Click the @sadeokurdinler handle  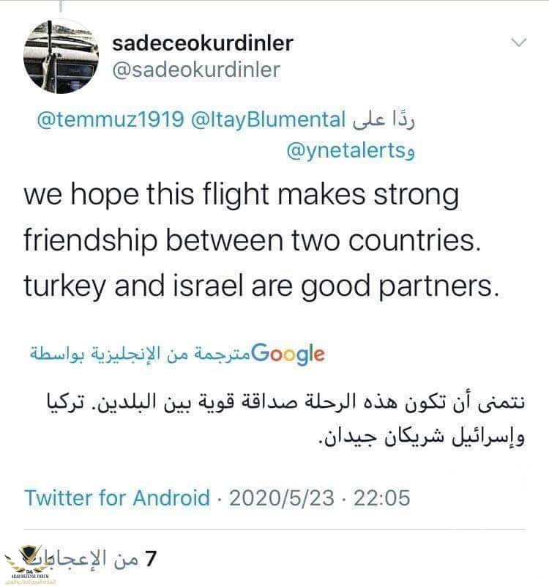196,70
